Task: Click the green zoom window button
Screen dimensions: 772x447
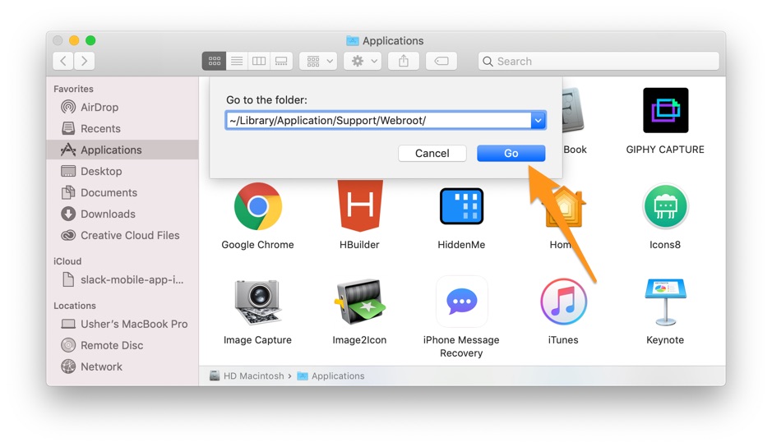Action: 90,40
